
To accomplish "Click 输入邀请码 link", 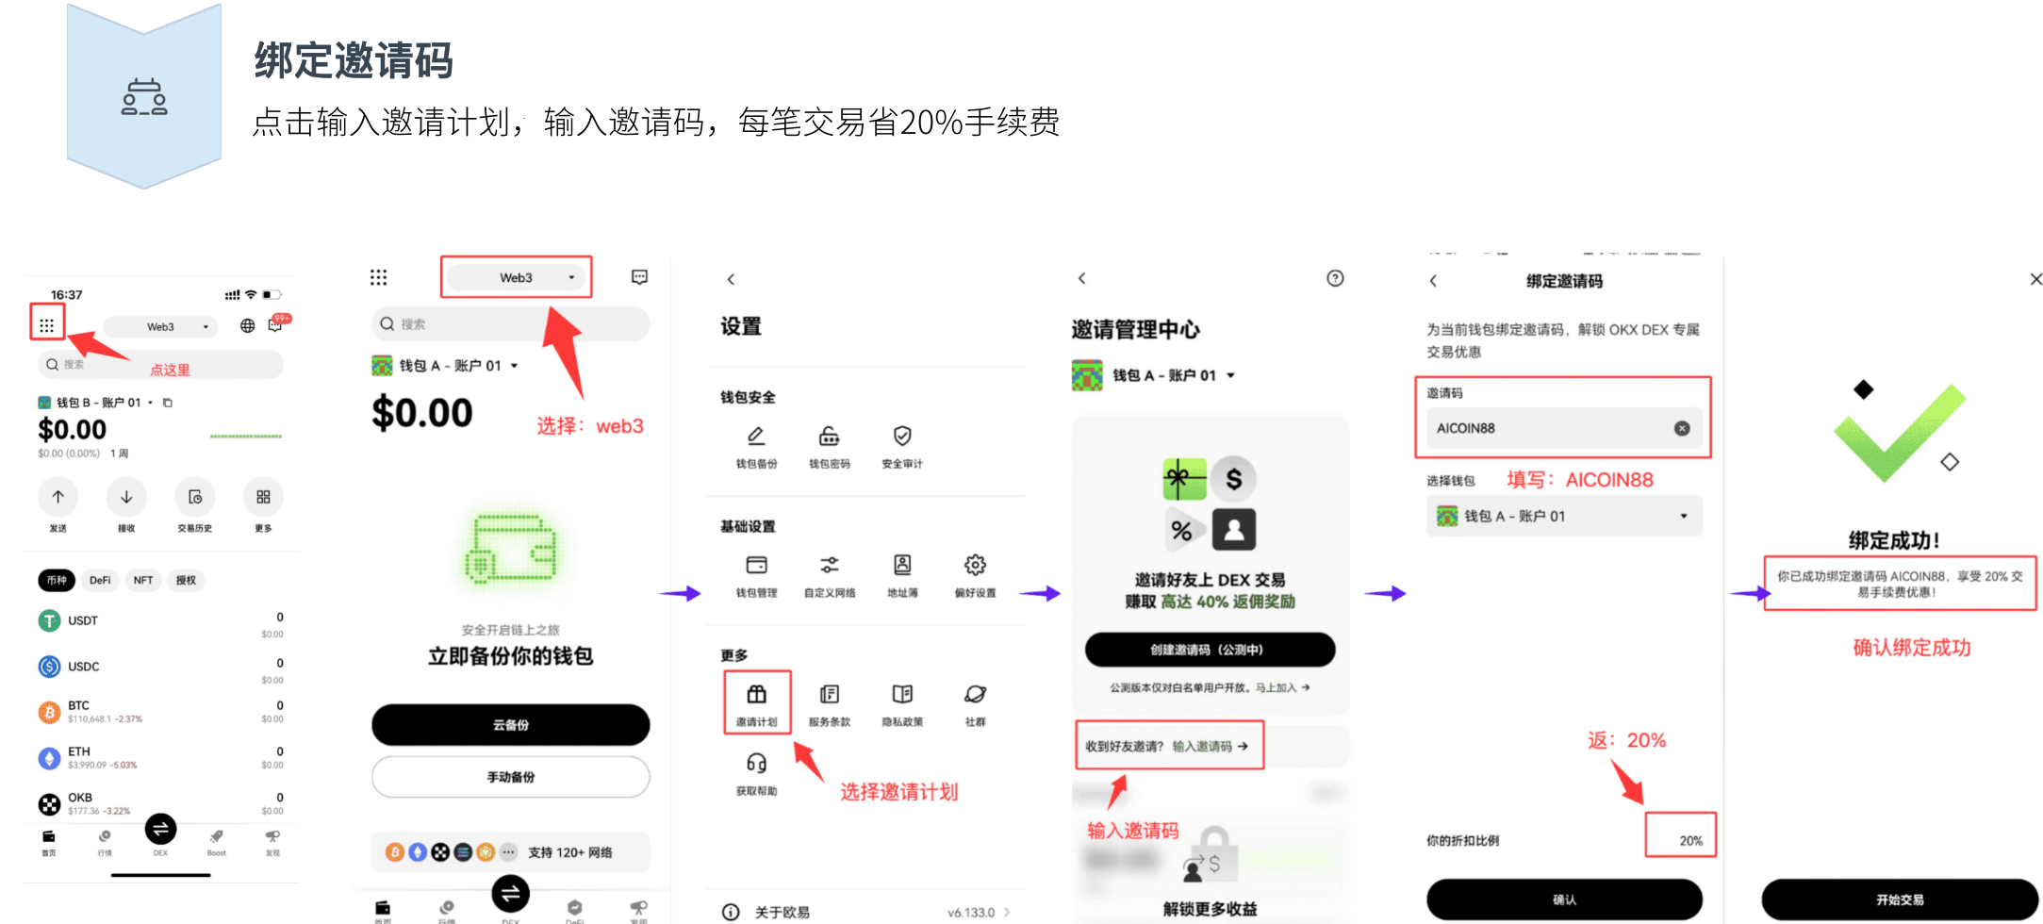I will click(x=1210, y=746).
